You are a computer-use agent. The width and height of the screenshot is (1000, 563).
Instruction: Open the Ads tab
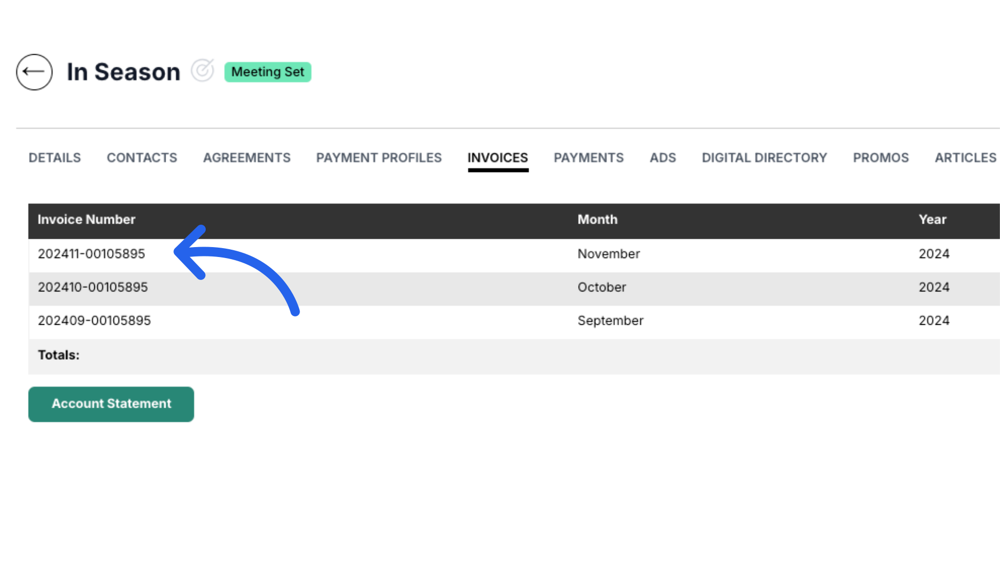(x=662, y=157)
